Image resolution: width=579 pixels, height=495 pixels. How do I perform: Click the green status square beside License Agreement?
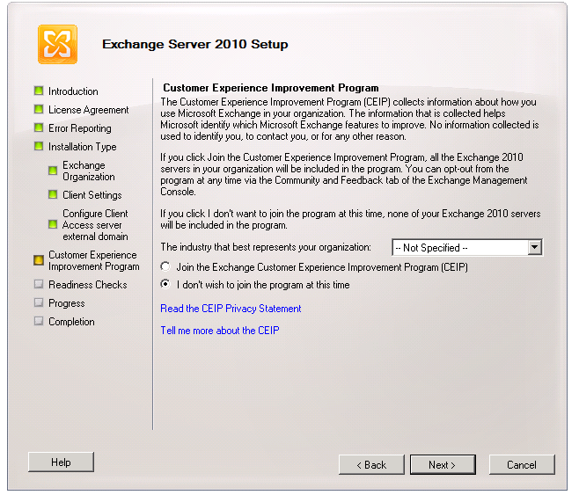tap(39, 109)
